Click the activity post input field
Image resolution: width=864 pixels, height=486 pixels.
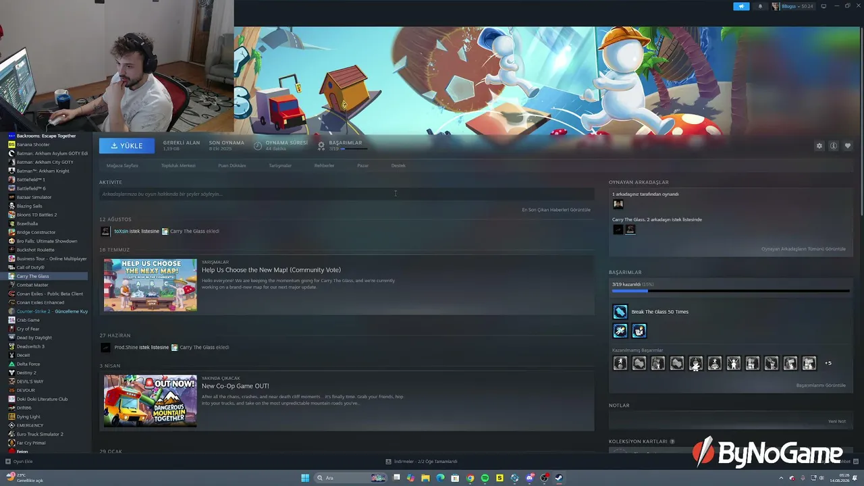[x=346, y=194]
